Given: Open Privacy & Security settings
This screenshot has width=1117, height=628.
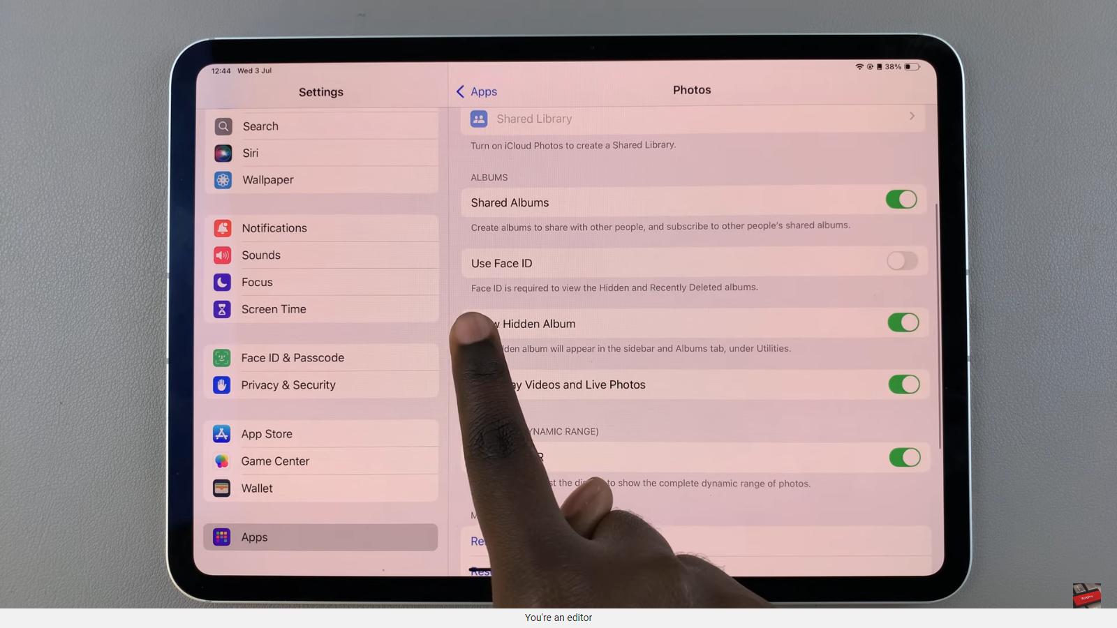Looking at the screenshot, I should [321, 385].
